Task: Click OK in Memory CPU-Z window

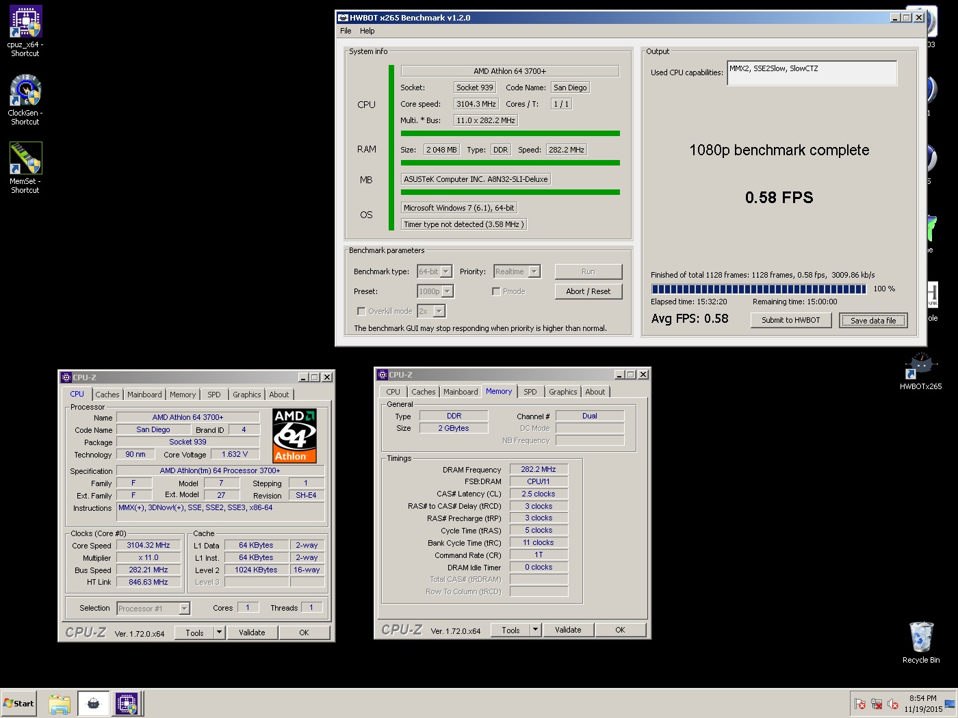Action: coord(621,630)
